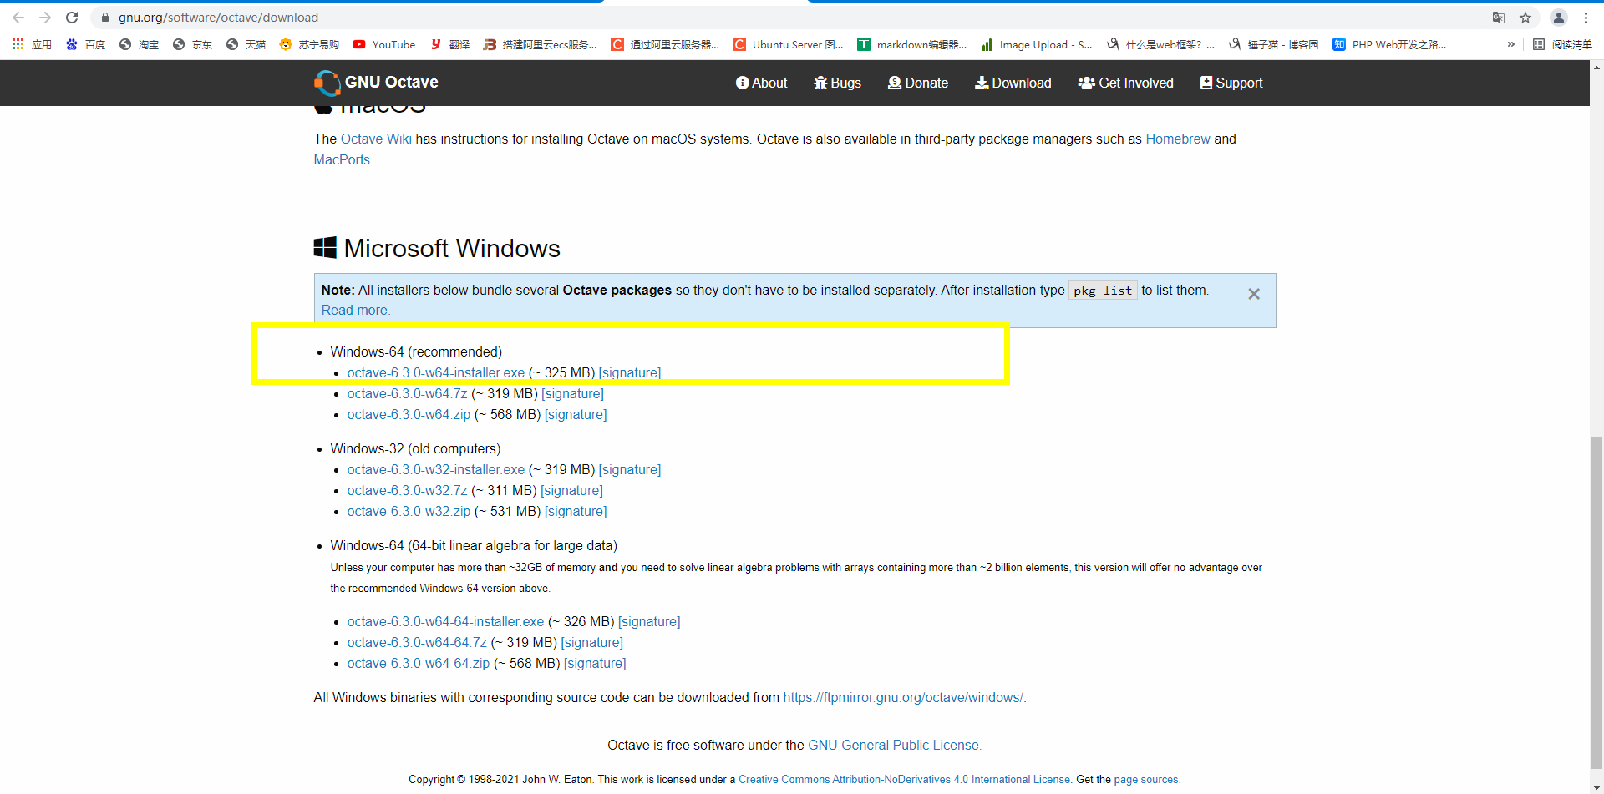Open the Support menu item
The image size is (1604, 794).
(1231, 83)
